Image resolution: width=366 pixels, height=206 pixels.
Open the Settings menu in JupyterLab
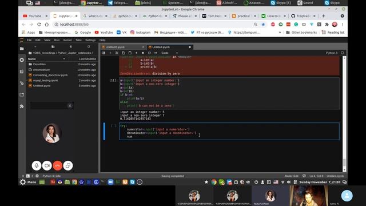tap(90, 40)
